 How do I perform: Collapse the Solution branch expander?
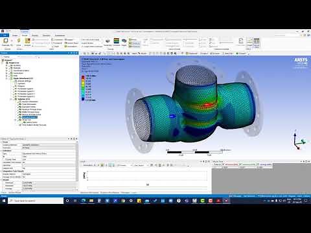click(11, 99)
